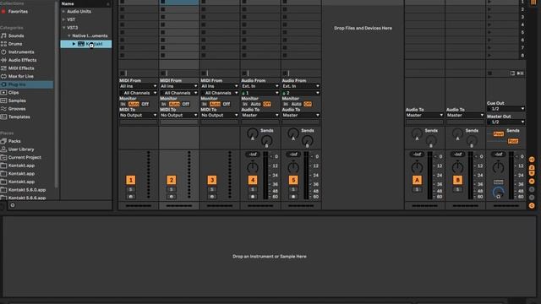Select the Audio Effects category icon
Viewport: 541px width, 304px height.
(3, 60)
